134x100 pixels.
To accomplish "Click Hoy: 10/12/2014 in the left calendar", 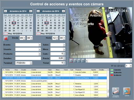I will click(x=15, y=34).
